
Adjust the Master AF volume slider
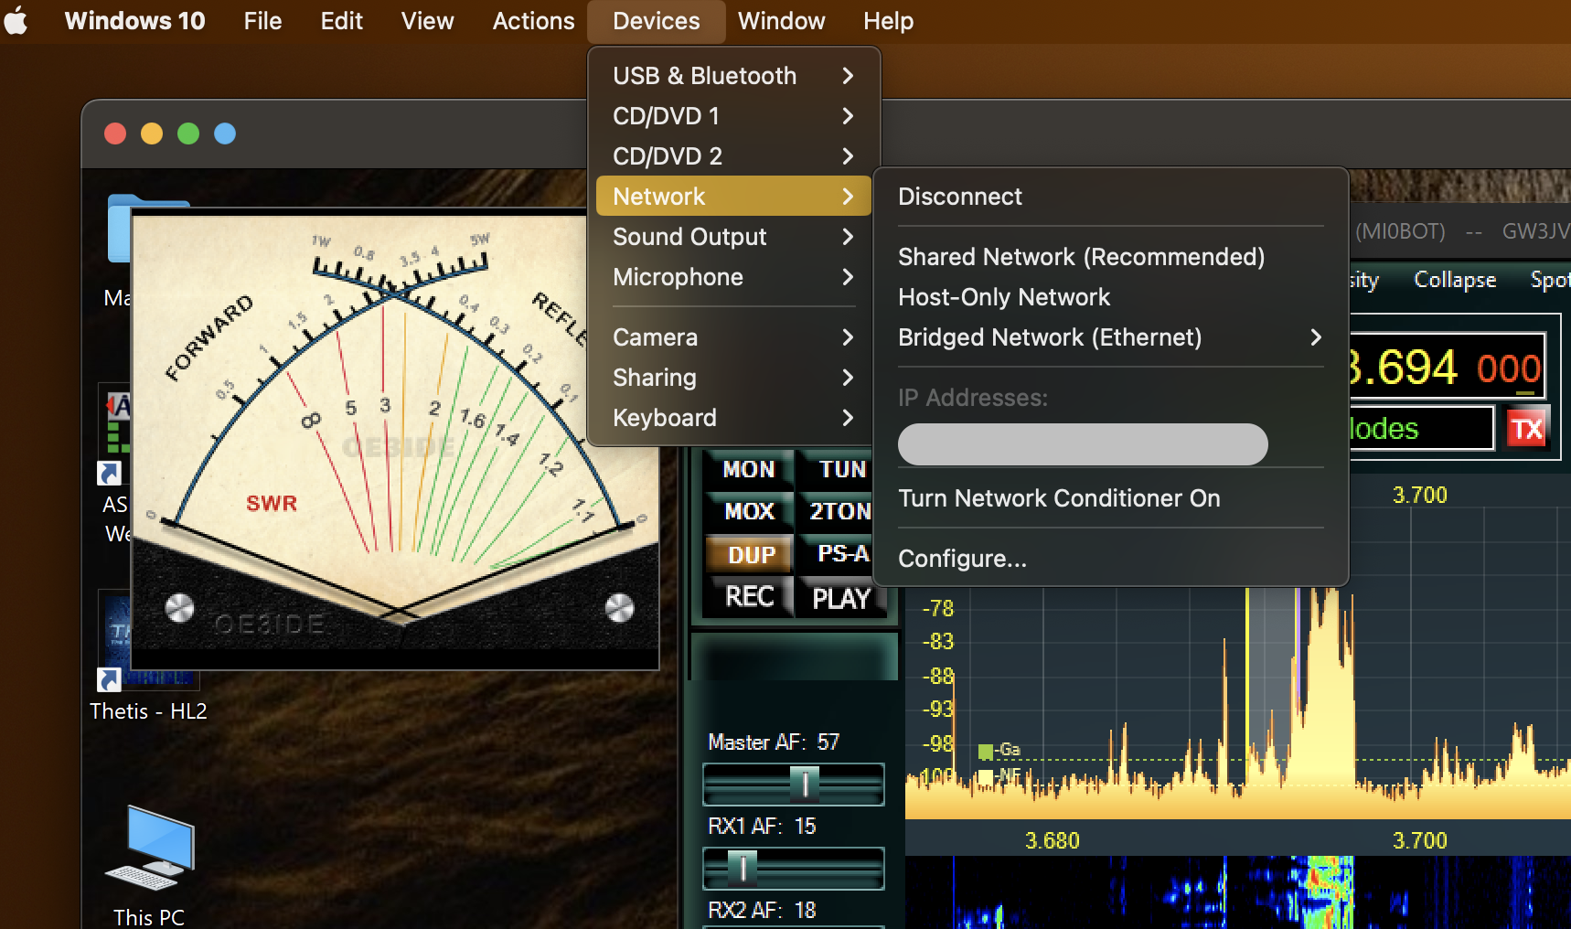793,784
